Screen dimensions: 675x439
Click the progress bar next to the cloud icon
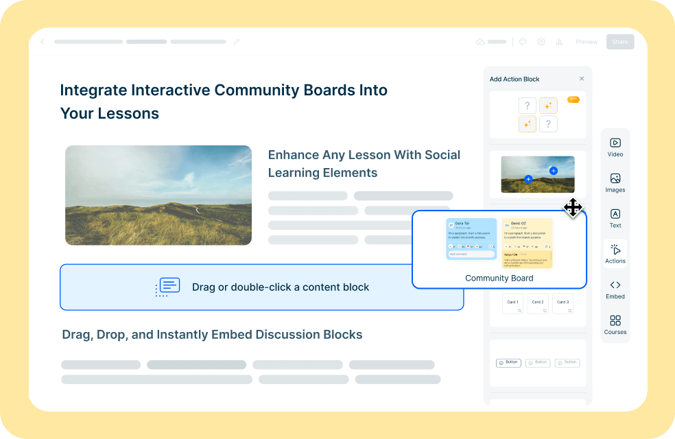pos(496,41)
